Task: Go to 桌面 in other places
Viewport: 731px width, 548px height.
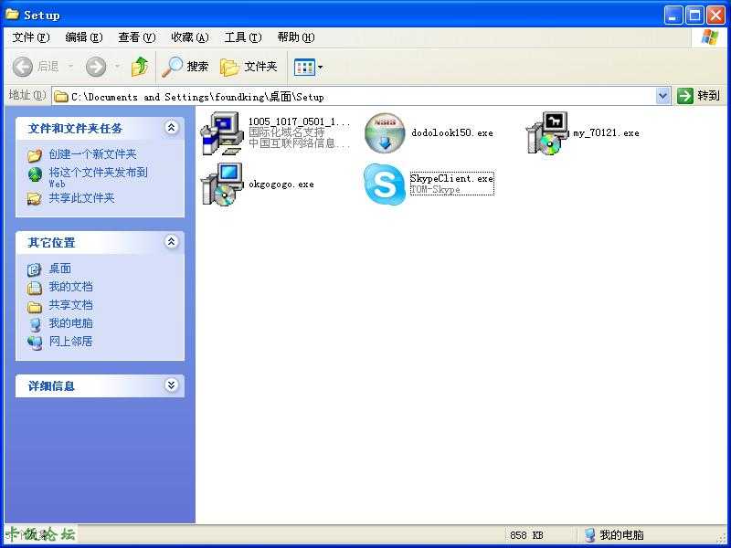Action: point(60,269)
